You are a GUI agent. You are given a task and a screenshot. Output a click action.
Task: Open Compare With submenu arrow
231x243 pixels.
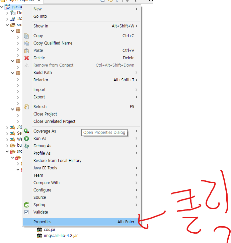pyautogui.click(x=137, y=182)
